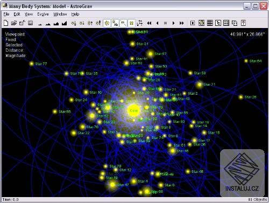Image resolution: width=269 pixels, height=203 pixels.
Task: Open the Help menu
Action: pos(75,14)
